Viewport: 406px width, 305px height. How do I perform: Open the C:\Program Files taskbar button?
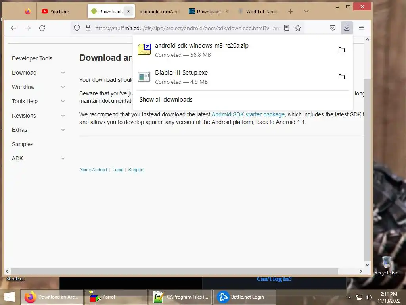point(180,297)
